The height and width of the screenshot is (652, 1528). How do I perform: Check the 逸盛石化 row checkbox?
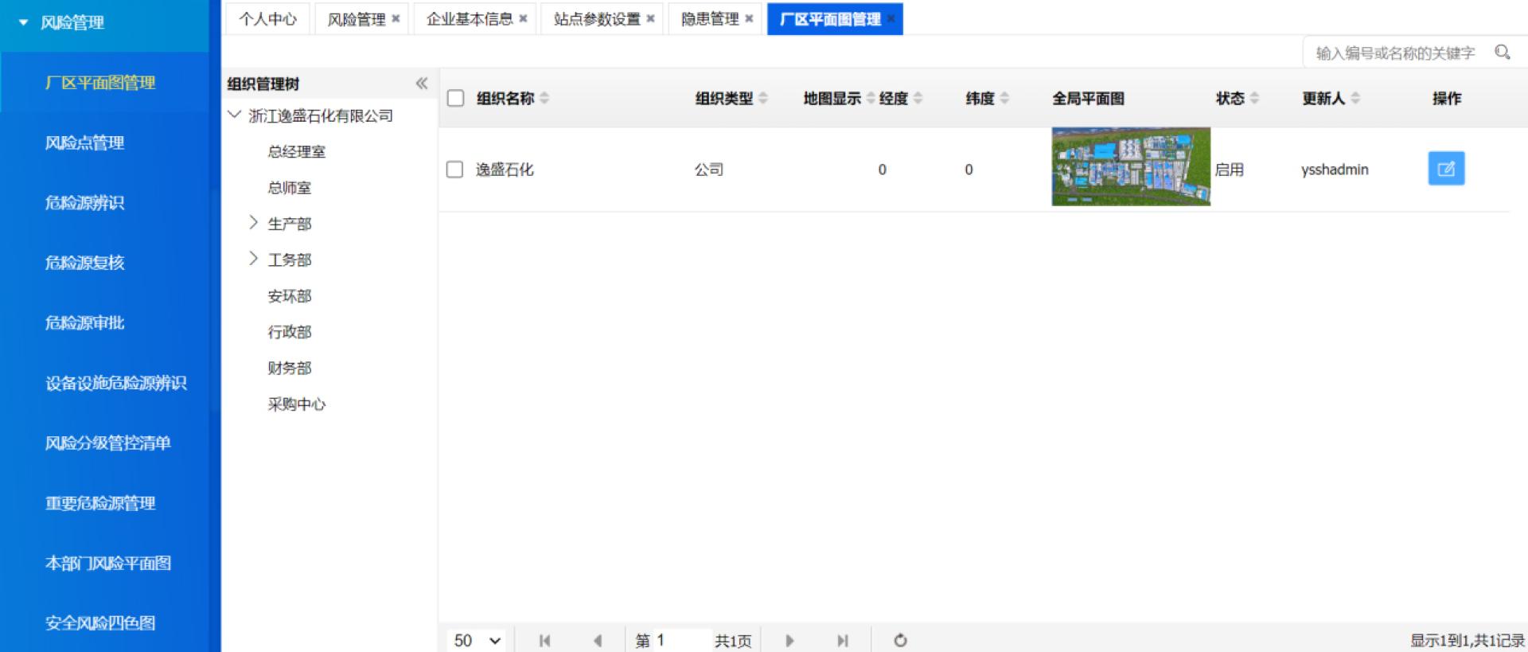[x=454, y=170]
